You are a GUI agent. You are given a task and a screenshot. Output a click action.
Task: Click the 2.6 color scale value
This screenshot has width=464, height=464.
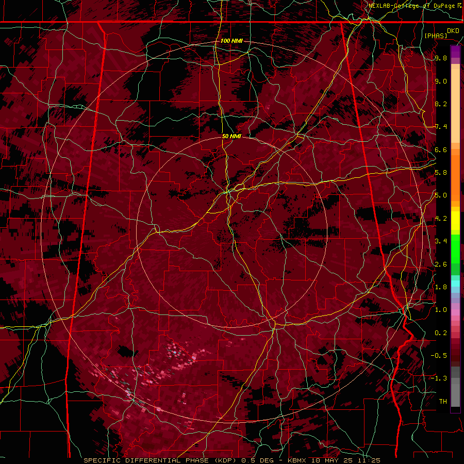pyautogui.click(x=441, y=264)
